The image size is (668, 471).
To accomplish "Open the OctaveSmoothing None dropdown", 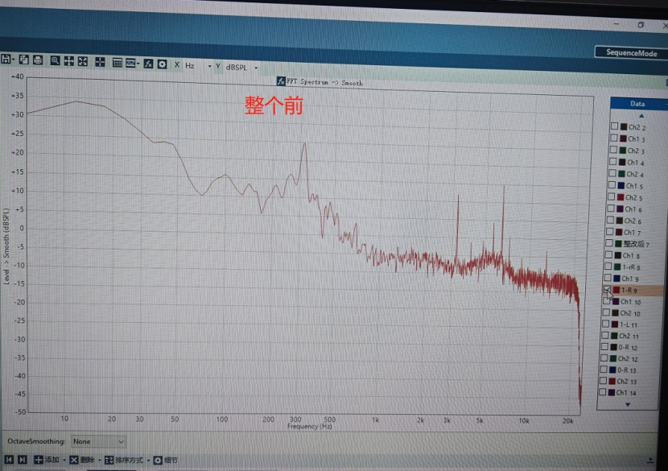I will click(98, 441).
